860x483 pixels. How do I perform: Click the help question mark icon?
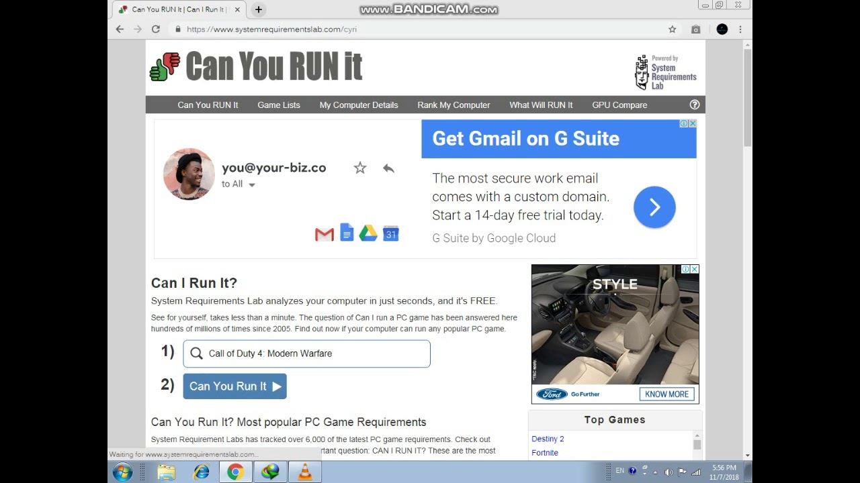[x=695, y=105]
